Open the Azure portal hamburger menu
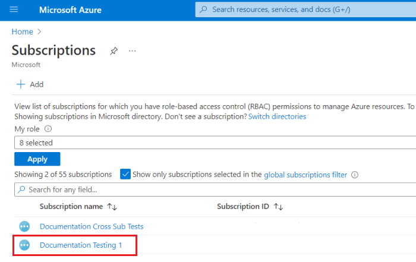This screenshot has height=262, width=416. (14, 10)
